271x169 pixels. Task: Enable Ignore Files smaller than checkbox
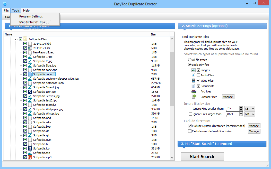(x=190, y=108)
